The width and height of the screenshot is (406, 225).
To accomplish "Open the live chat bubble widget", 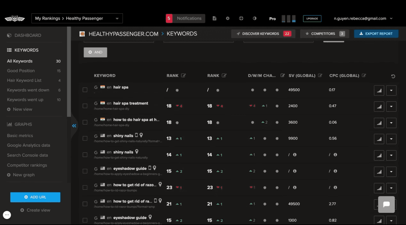I will 386,205.
